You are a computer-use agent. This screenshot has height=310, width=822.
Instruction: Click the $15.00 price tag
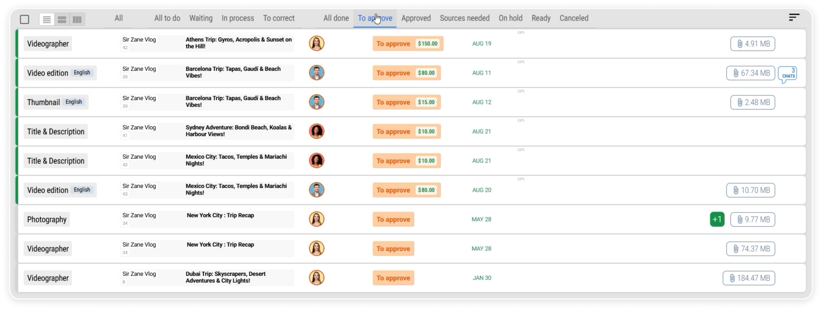point(426,103)
